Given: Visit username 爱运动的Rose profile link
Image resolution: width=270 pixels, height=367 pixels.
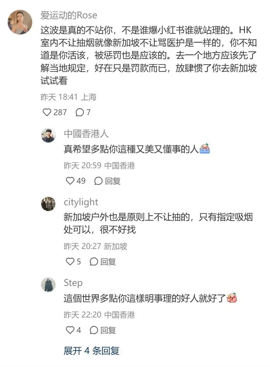Looking at the screenshot, I should tap(69, 15).
